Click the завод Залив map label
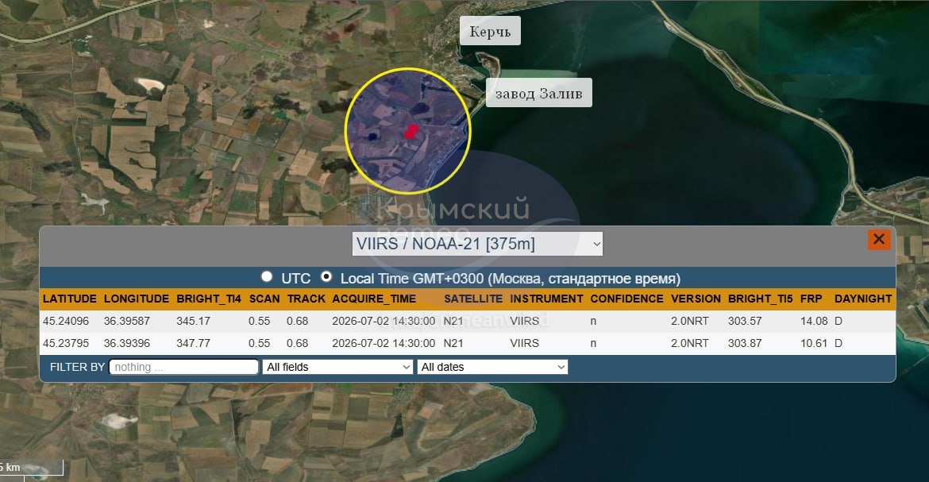This screenshot has width=929, height=482. (x=538, y=93)
